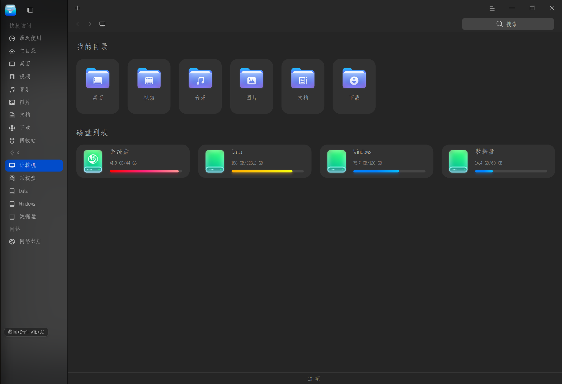Select the Windows disk drive icon
This screenshot has width=562, height=384.
(337, 161)
